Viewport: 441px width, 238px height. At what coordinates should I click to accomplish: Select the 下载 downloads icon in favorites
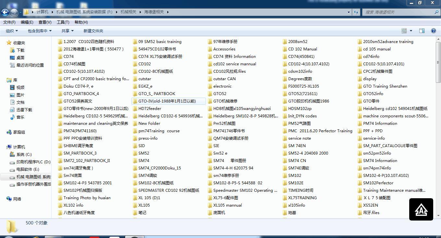tap(12, 50)
